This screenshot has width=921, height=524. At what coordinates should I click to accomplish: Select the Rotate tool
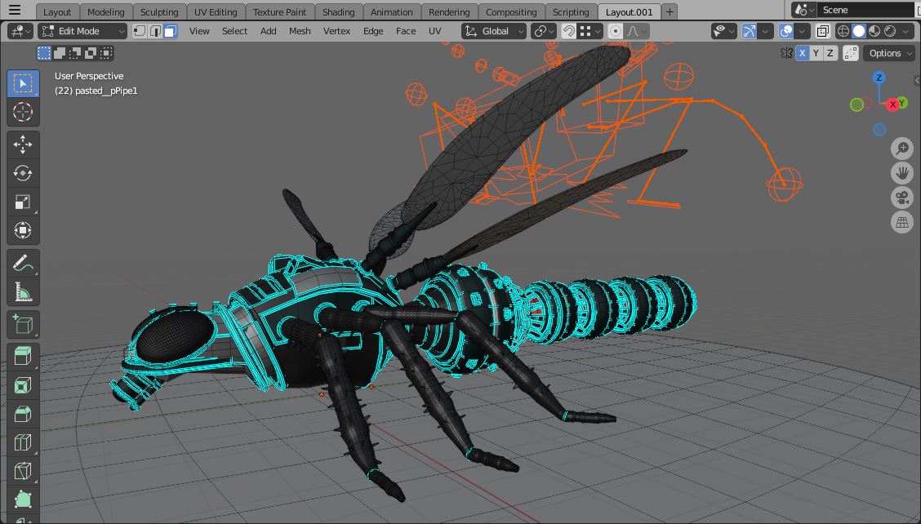click(23, 173)
